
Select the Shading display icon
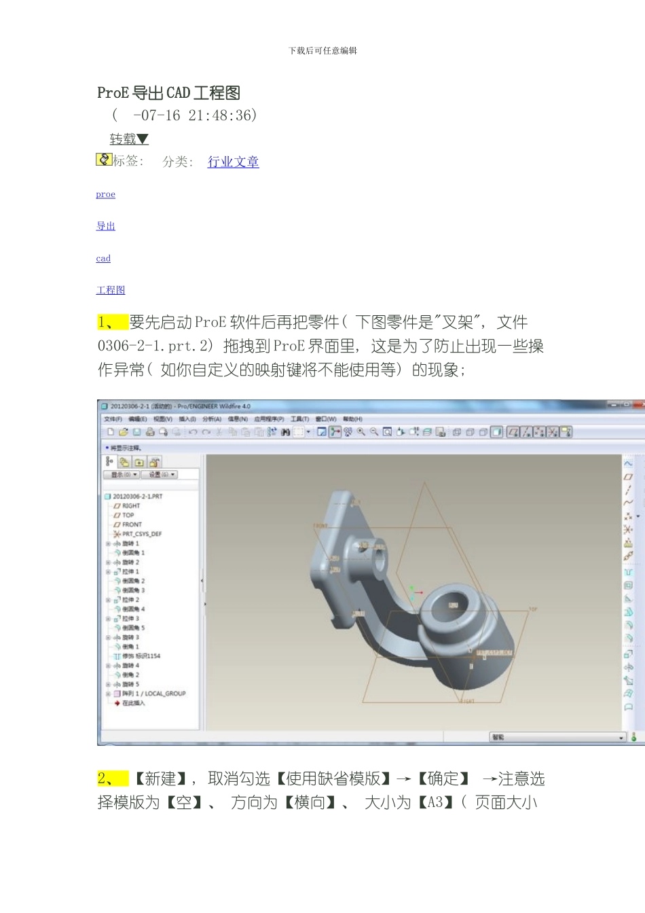[496, 431]
